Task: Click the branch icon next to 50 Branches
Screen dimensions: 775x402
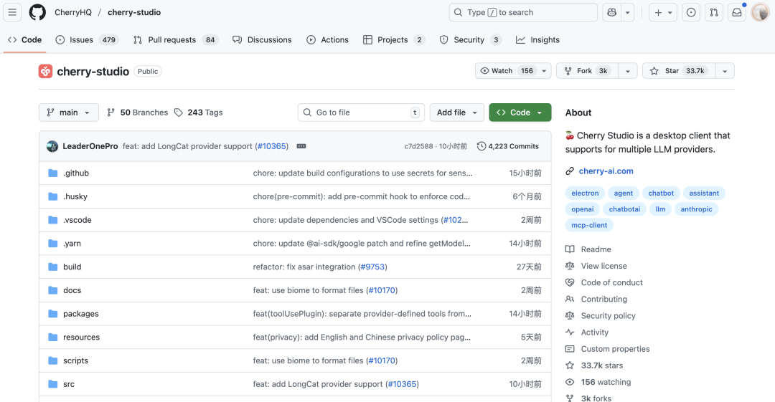Action: point(111,113)
